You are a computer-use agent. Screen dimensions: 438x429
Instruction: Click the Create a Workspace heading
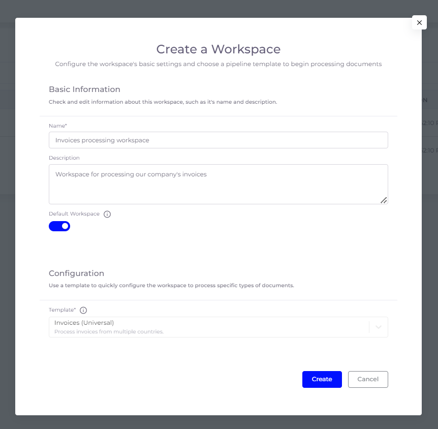pyautogui.click(x=218, y=49)
